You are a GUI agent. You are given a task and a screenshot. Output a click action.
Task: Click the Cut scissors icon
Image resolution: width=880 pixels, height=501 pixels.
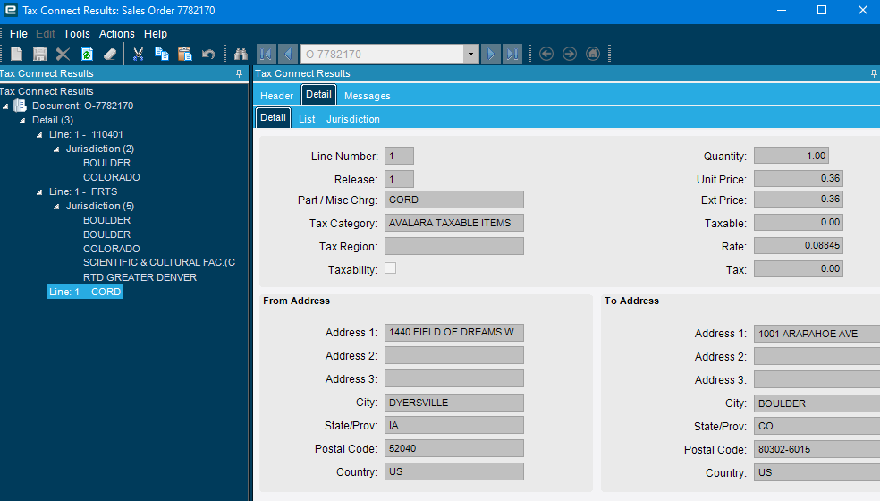point(138,54)
